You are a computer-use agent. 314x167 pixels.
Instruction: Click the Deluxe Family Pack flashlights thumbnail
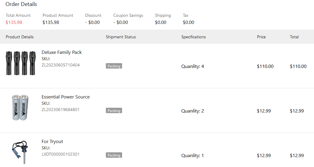pos(20,63)
